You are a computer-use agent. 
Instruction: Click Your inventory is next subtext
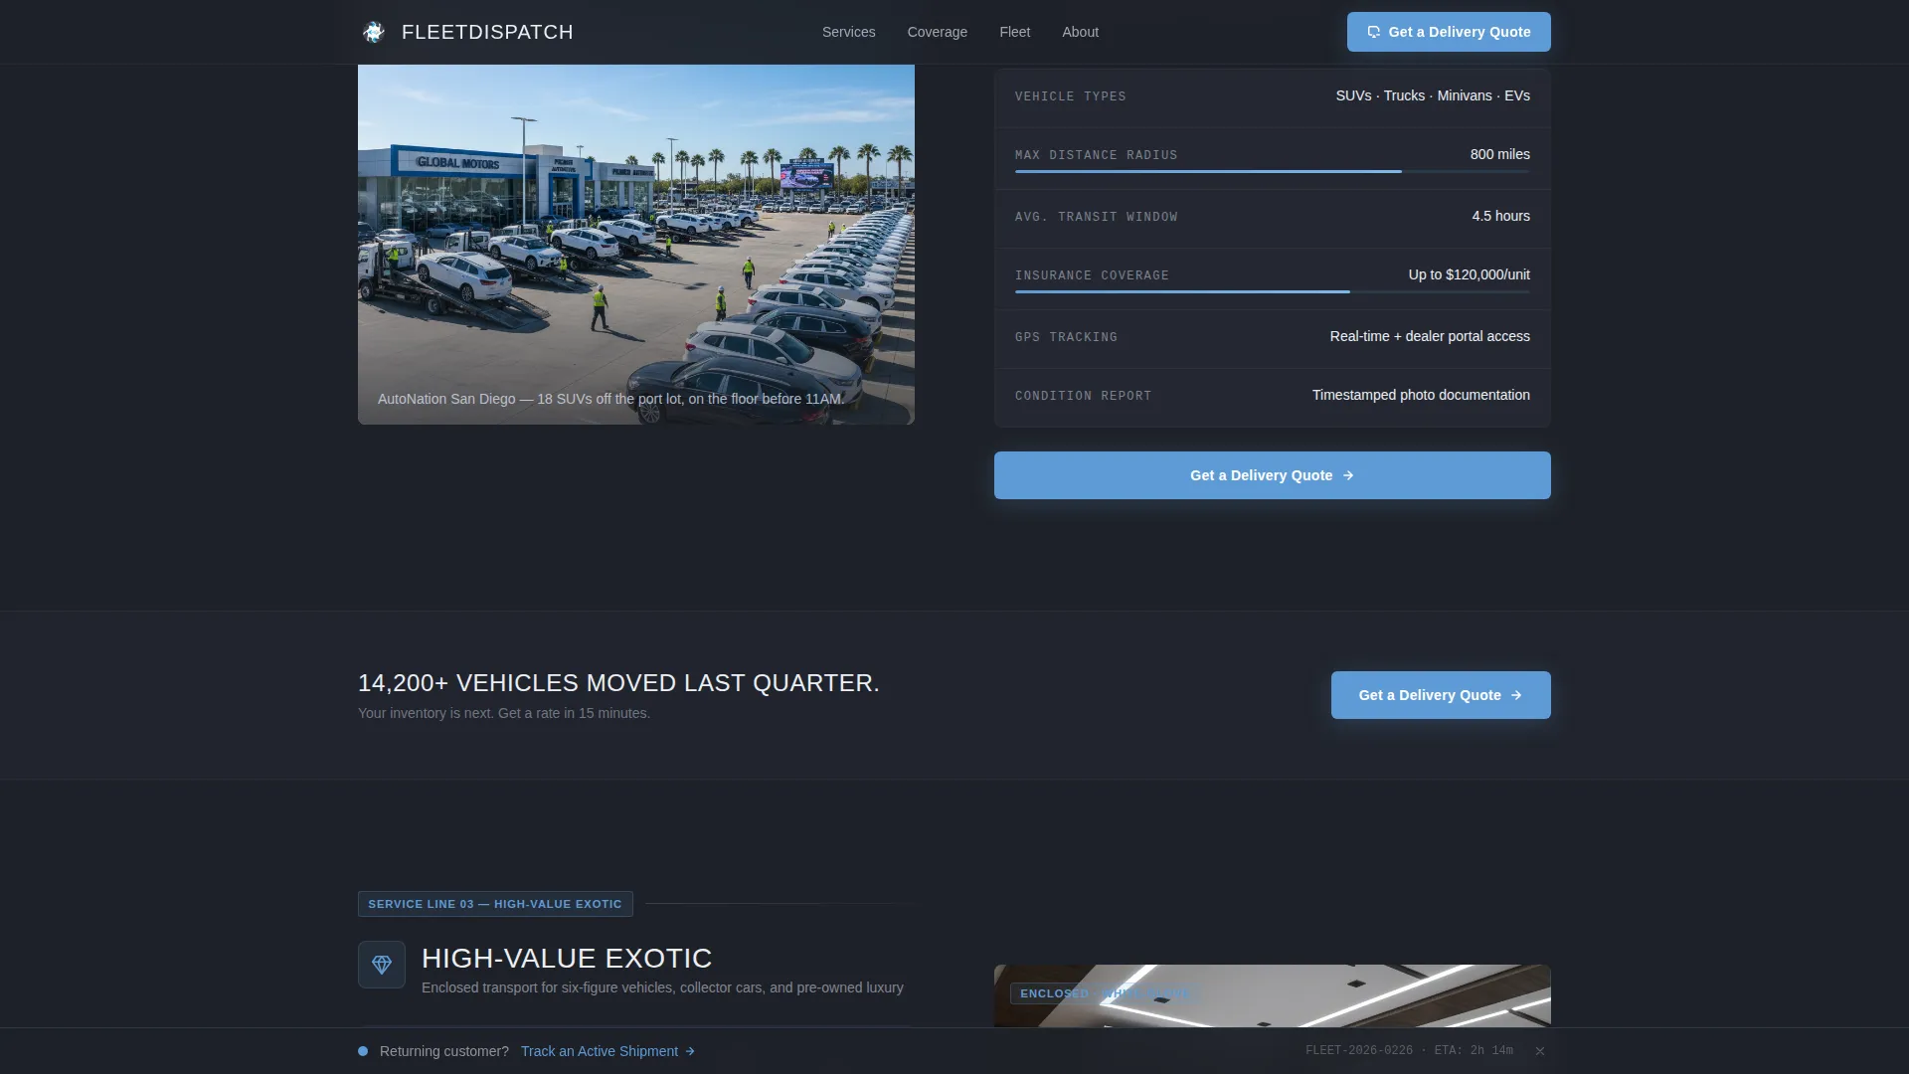504,713
